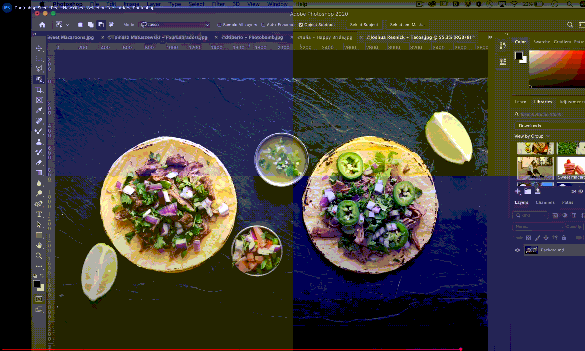This screenshot has height=351, width=585.
Task: Open the Filter menu
Action: coord(218,4)
